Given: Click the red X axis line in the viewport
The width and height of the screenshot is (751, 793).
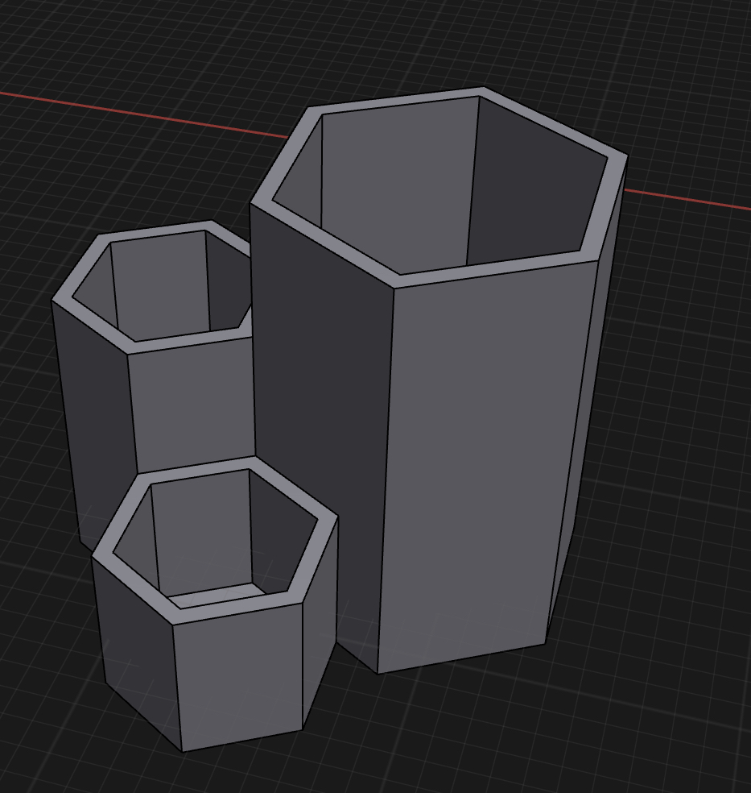Looking at the screenshot, I should click(x=144, y=115).
